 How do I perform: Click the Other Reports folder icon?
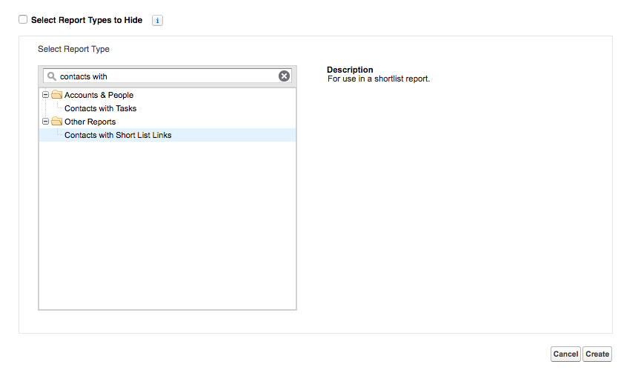pyautogui.click(x=57, y=121)
